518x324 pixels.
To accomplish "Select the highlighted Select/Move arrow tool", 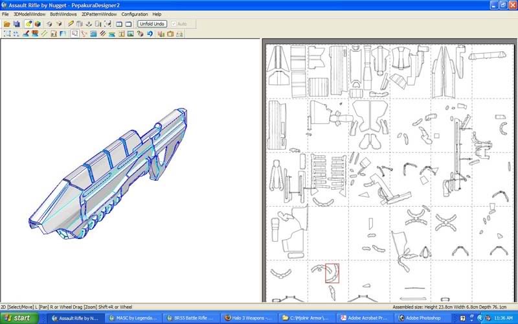I will click(x=74, y=34).
